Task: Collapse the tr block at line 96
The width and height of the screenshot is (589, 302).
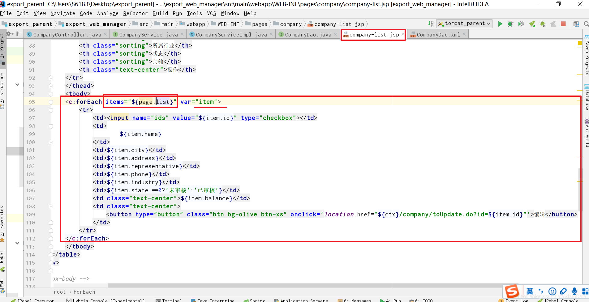Action: click(51, 110)
